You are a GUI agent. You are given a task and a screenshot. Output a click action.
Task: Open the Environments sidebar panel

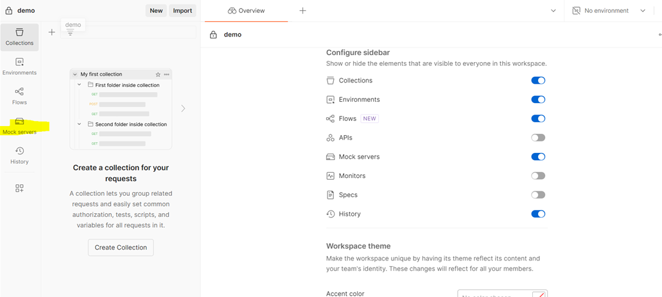[19, 67]
